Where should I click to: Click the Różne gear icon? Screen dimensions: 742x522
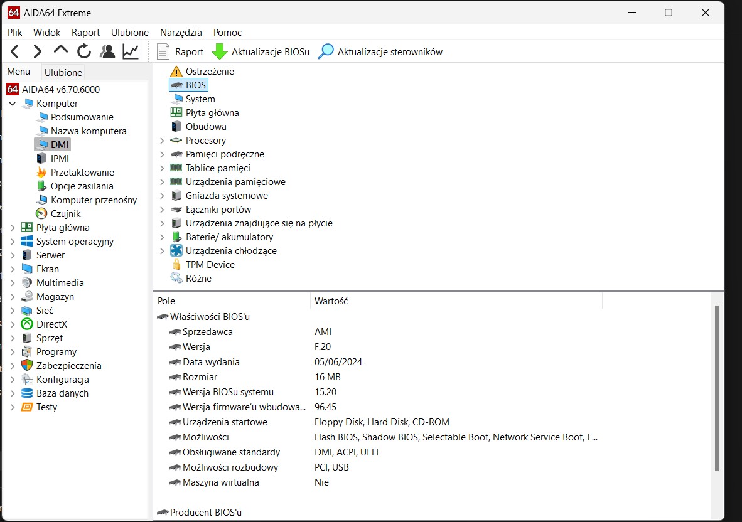[x=176, y=278]
